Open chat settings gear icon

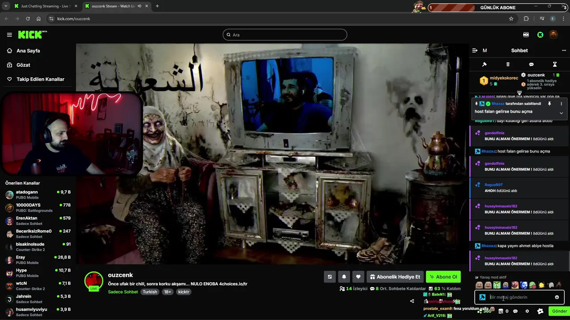[527, 311]
